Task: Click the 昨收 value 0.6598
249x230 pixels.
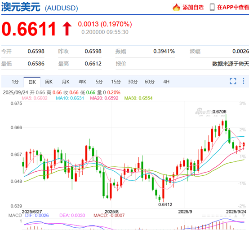Action: (x=93, y=51)
